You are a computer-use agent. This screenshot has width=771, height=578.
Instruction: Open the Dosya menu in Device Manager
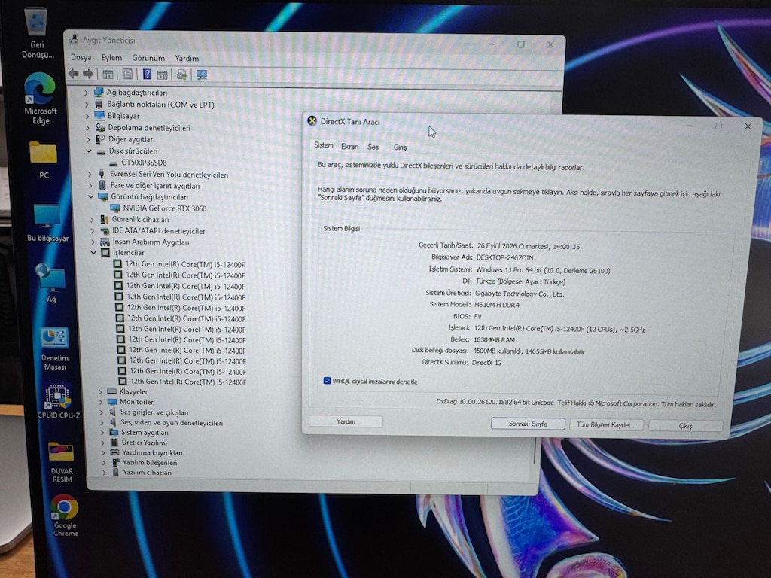click(x=81, y=57)
